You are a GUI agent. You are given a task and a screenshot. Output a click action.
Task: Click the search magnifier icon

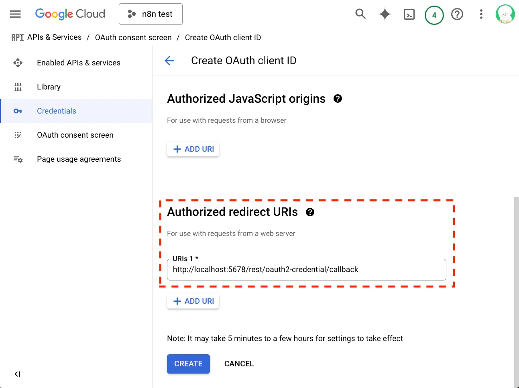click(360, 14)
